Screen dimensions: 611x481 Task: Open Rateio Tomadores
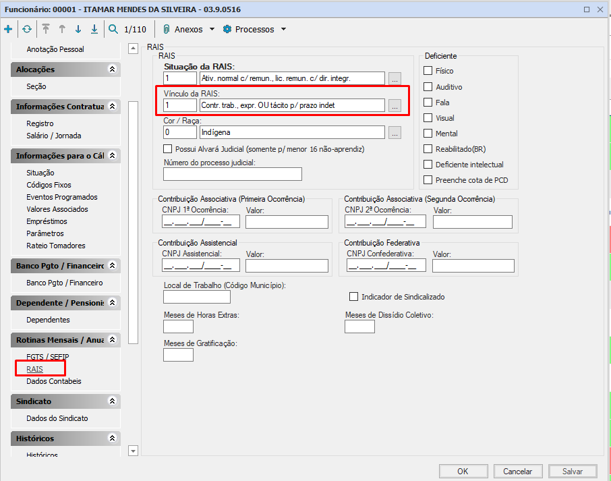pos(56,246)
